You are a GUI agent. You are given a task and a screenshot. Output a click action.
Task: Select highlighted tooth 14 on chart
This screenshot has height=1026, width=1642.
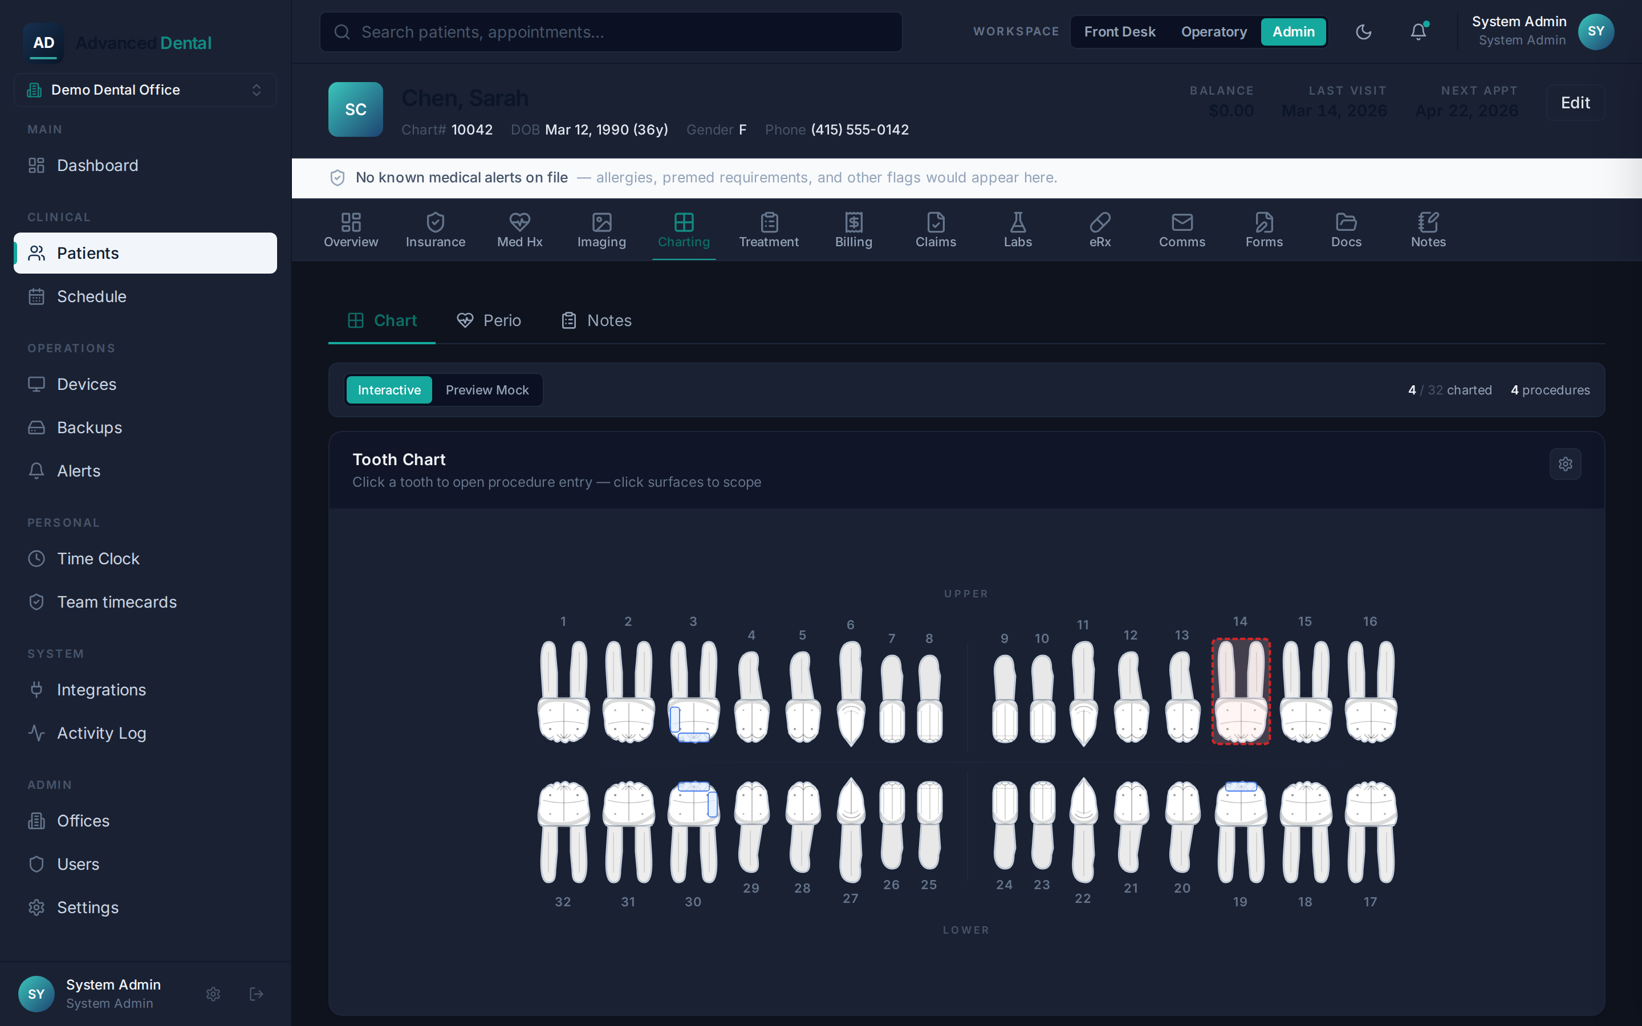click(x=1240, y=691)
